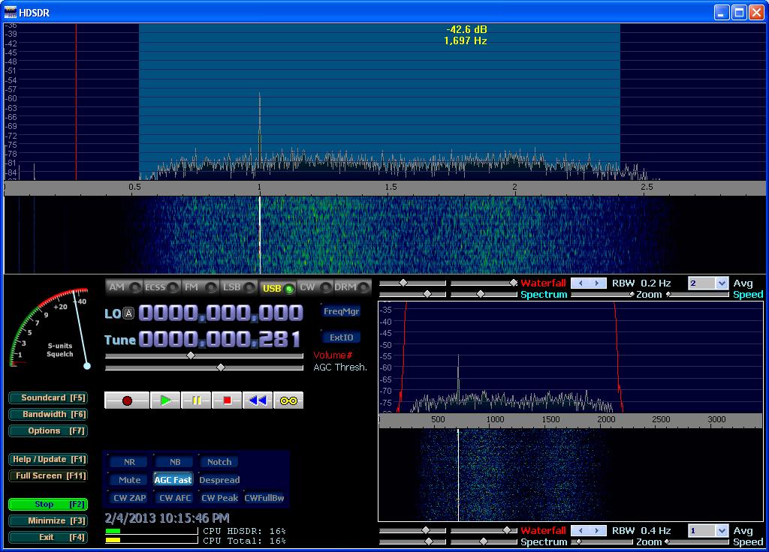Toggle the CW ZAP button
The width and height of the screenshot is (769, 552).
[x=129, y=498]
